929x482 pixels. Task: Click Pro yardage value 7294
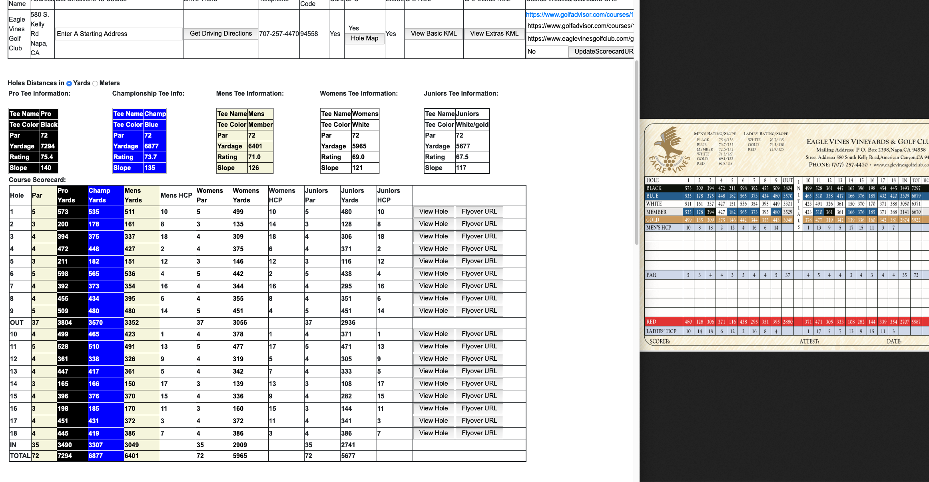pos(48,146)
